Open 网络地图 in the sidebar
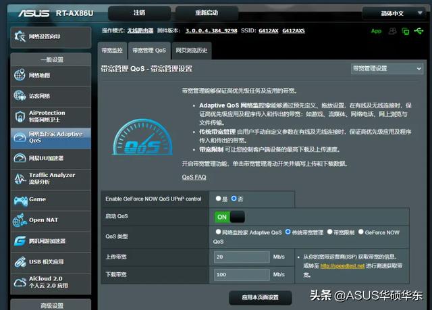 pyautogui.click(x=51, y=76)
